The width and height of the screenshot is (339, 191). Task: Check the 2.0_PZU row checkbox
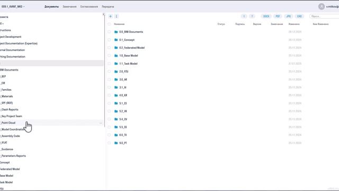click(109, 72)
